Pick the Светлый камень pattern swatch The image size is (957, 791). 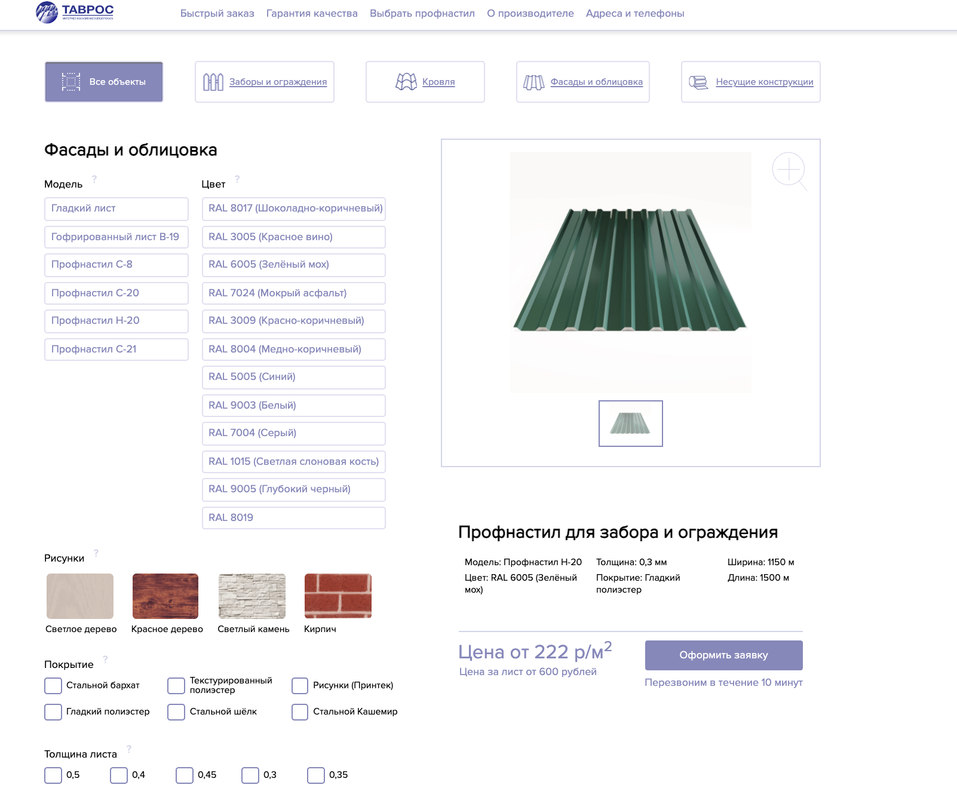coord(252,596)
